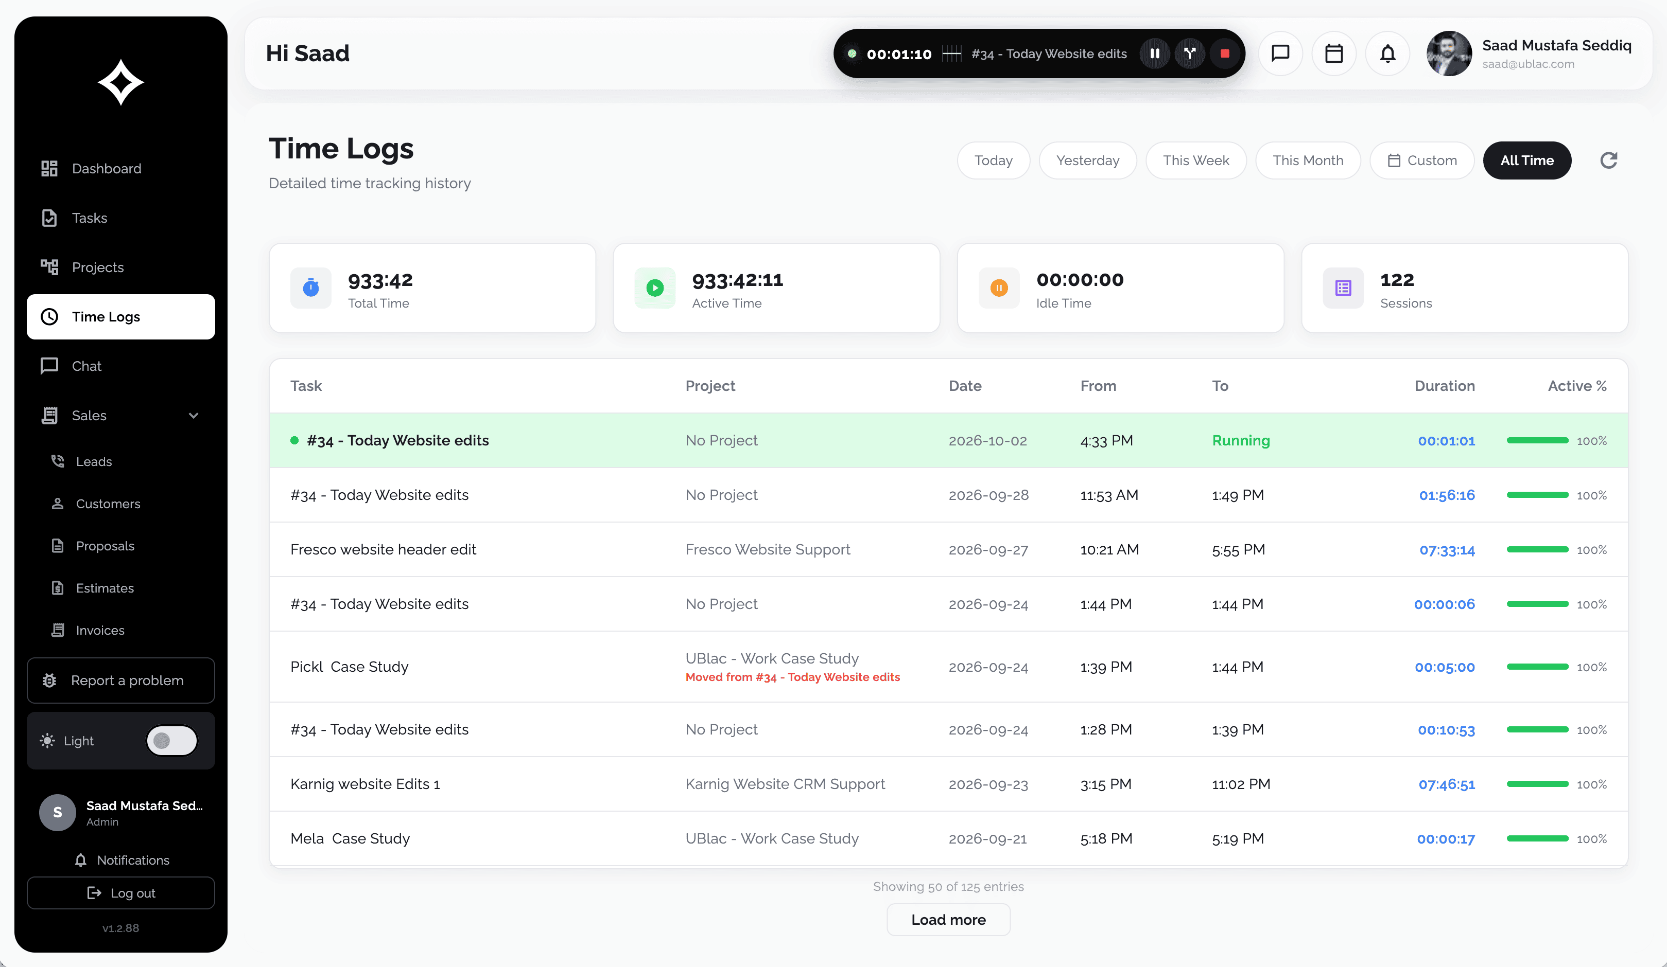Click 'Moved from #34 - Today Website edits' note
The height and width of the screenshot is (967, 1667).
792,677
